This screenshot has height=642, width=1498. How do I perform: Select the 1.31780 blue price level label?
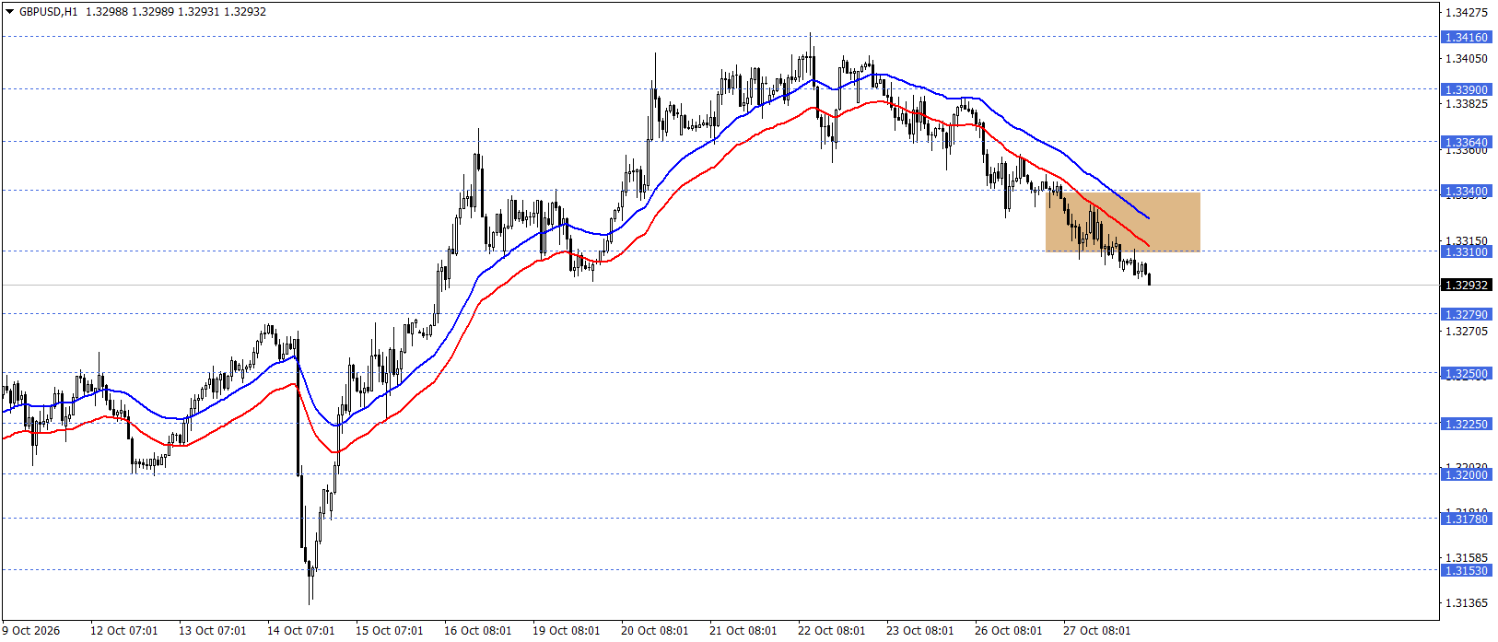1465,519
